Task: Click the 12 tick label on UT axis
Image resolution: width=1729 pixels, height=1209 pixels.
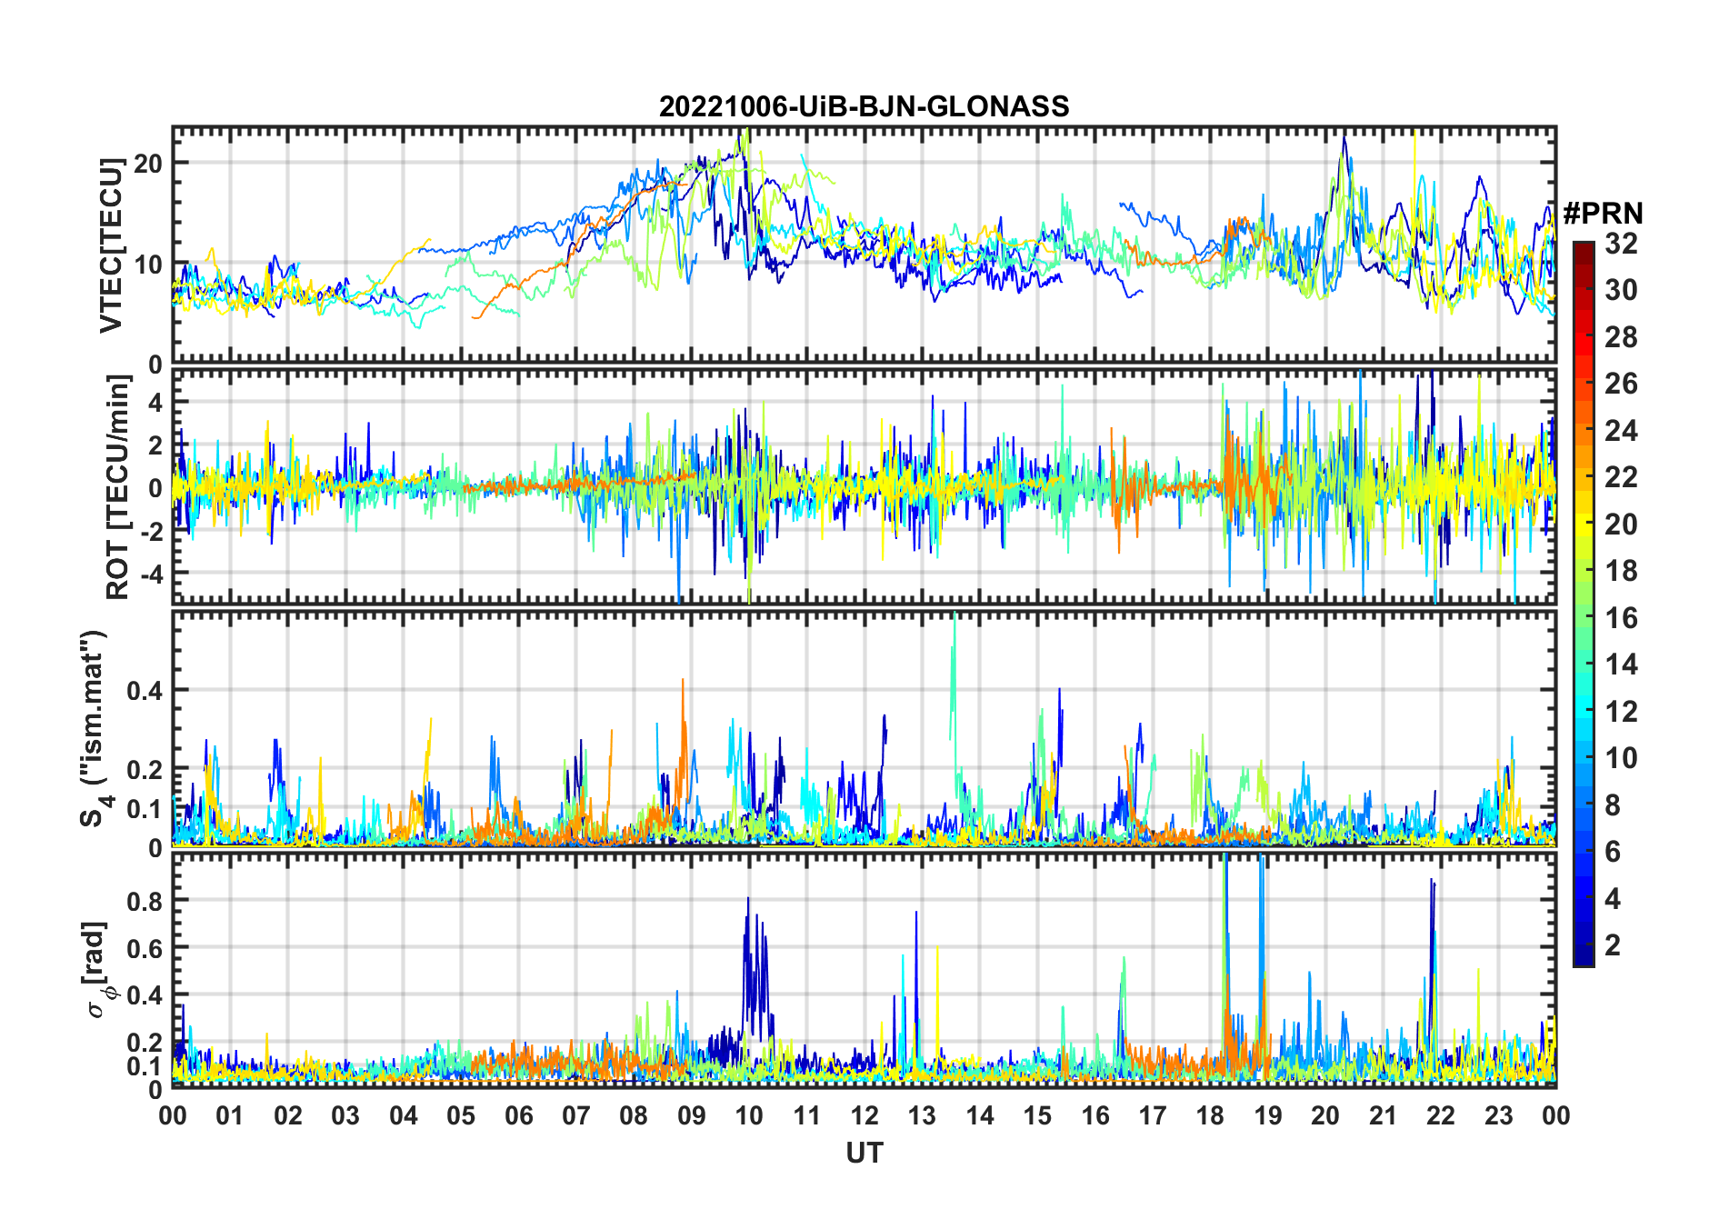Action: click(864, 1116)
